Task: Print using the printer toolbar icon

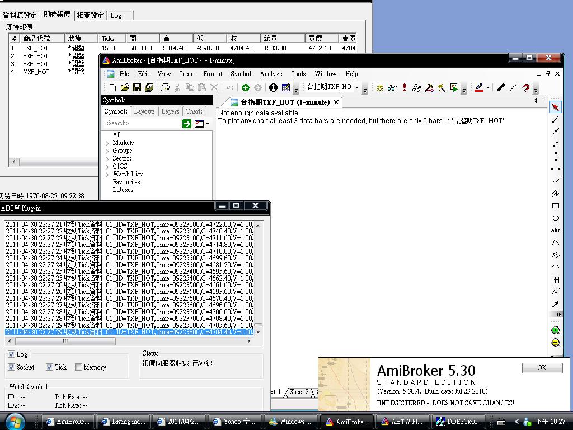Action: click(x=165, y=87)
